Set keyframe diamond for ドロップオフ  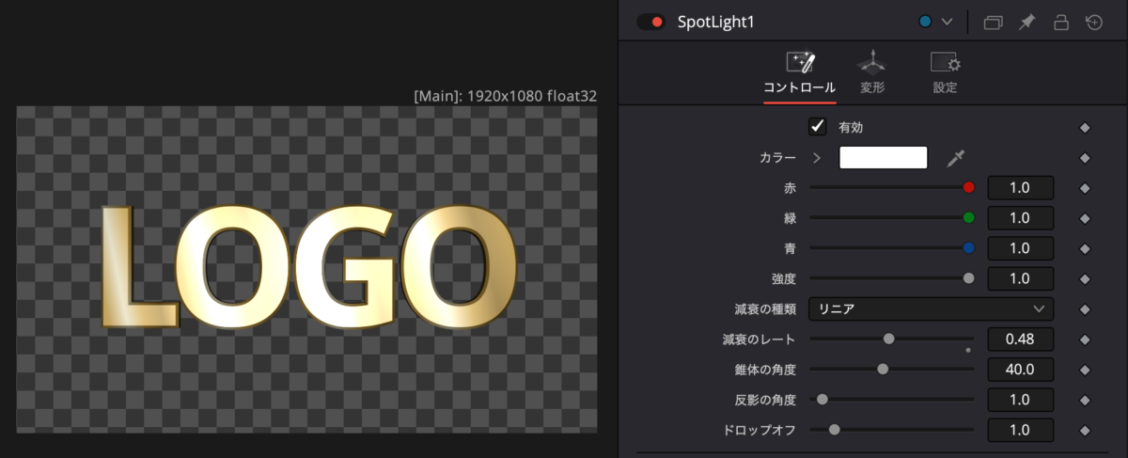point(1085,431)
